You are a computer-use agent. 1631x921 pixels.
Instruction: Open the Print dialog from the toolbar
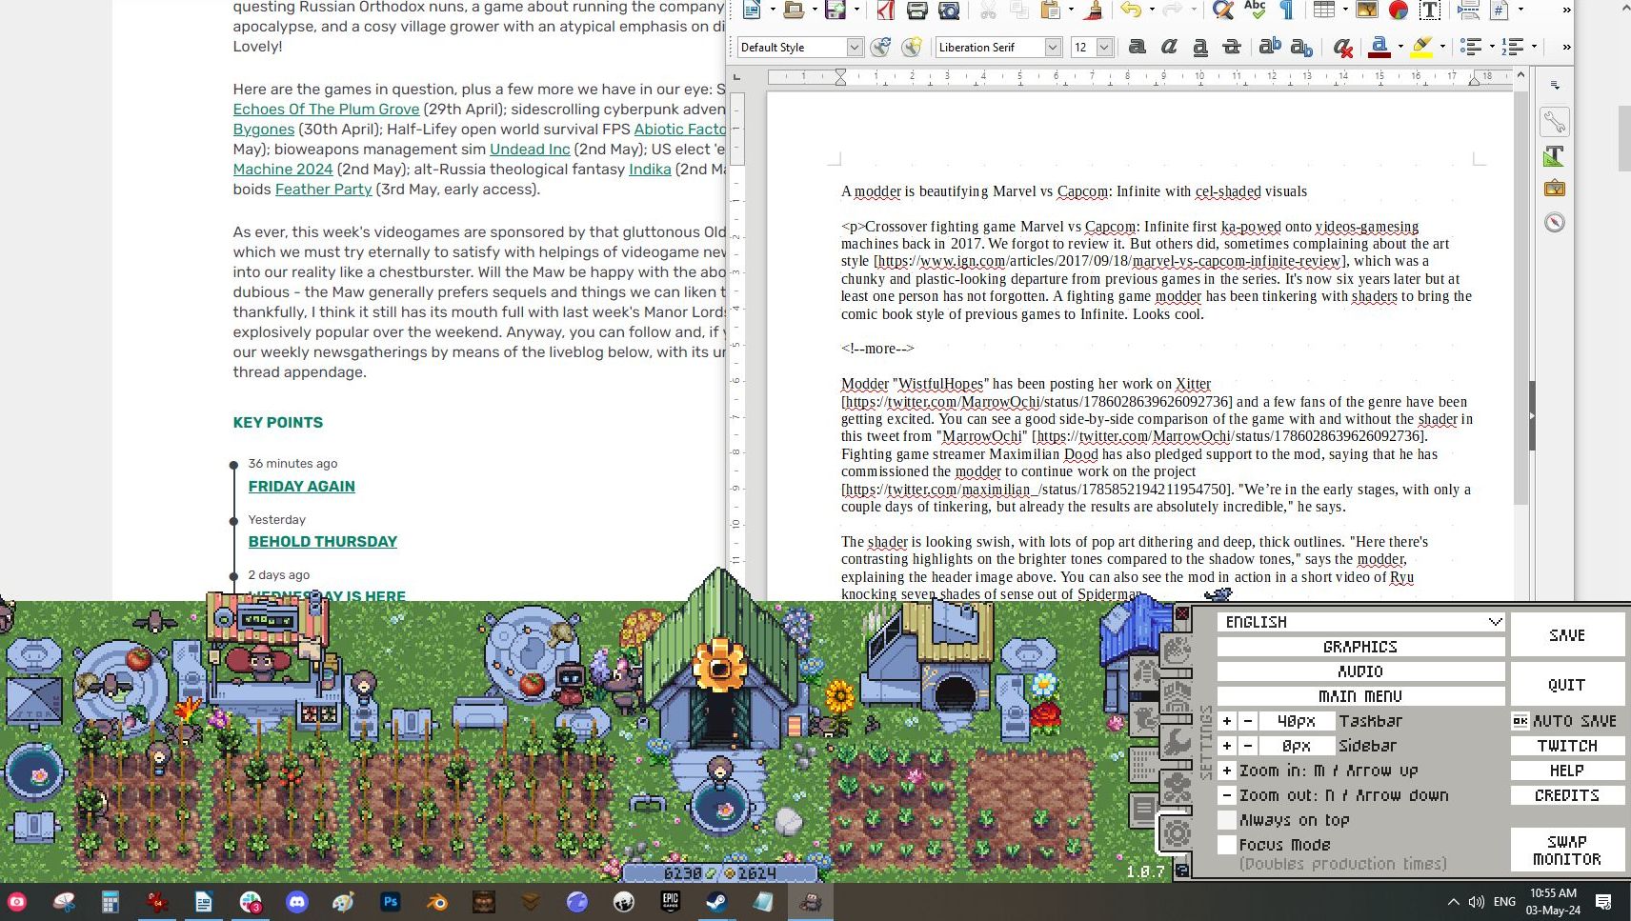click(916, 10)
